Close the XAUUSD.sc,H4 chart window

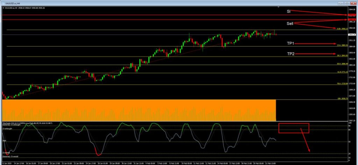pyautogui.click(x=353, y=3)
